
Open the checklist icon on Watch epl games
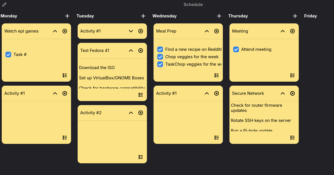click(x=65, y=75)
